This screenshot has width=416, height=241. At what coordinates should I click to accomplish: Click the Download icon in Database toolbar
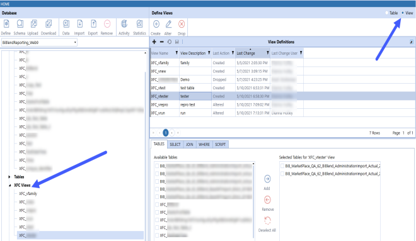coord(49,24)
